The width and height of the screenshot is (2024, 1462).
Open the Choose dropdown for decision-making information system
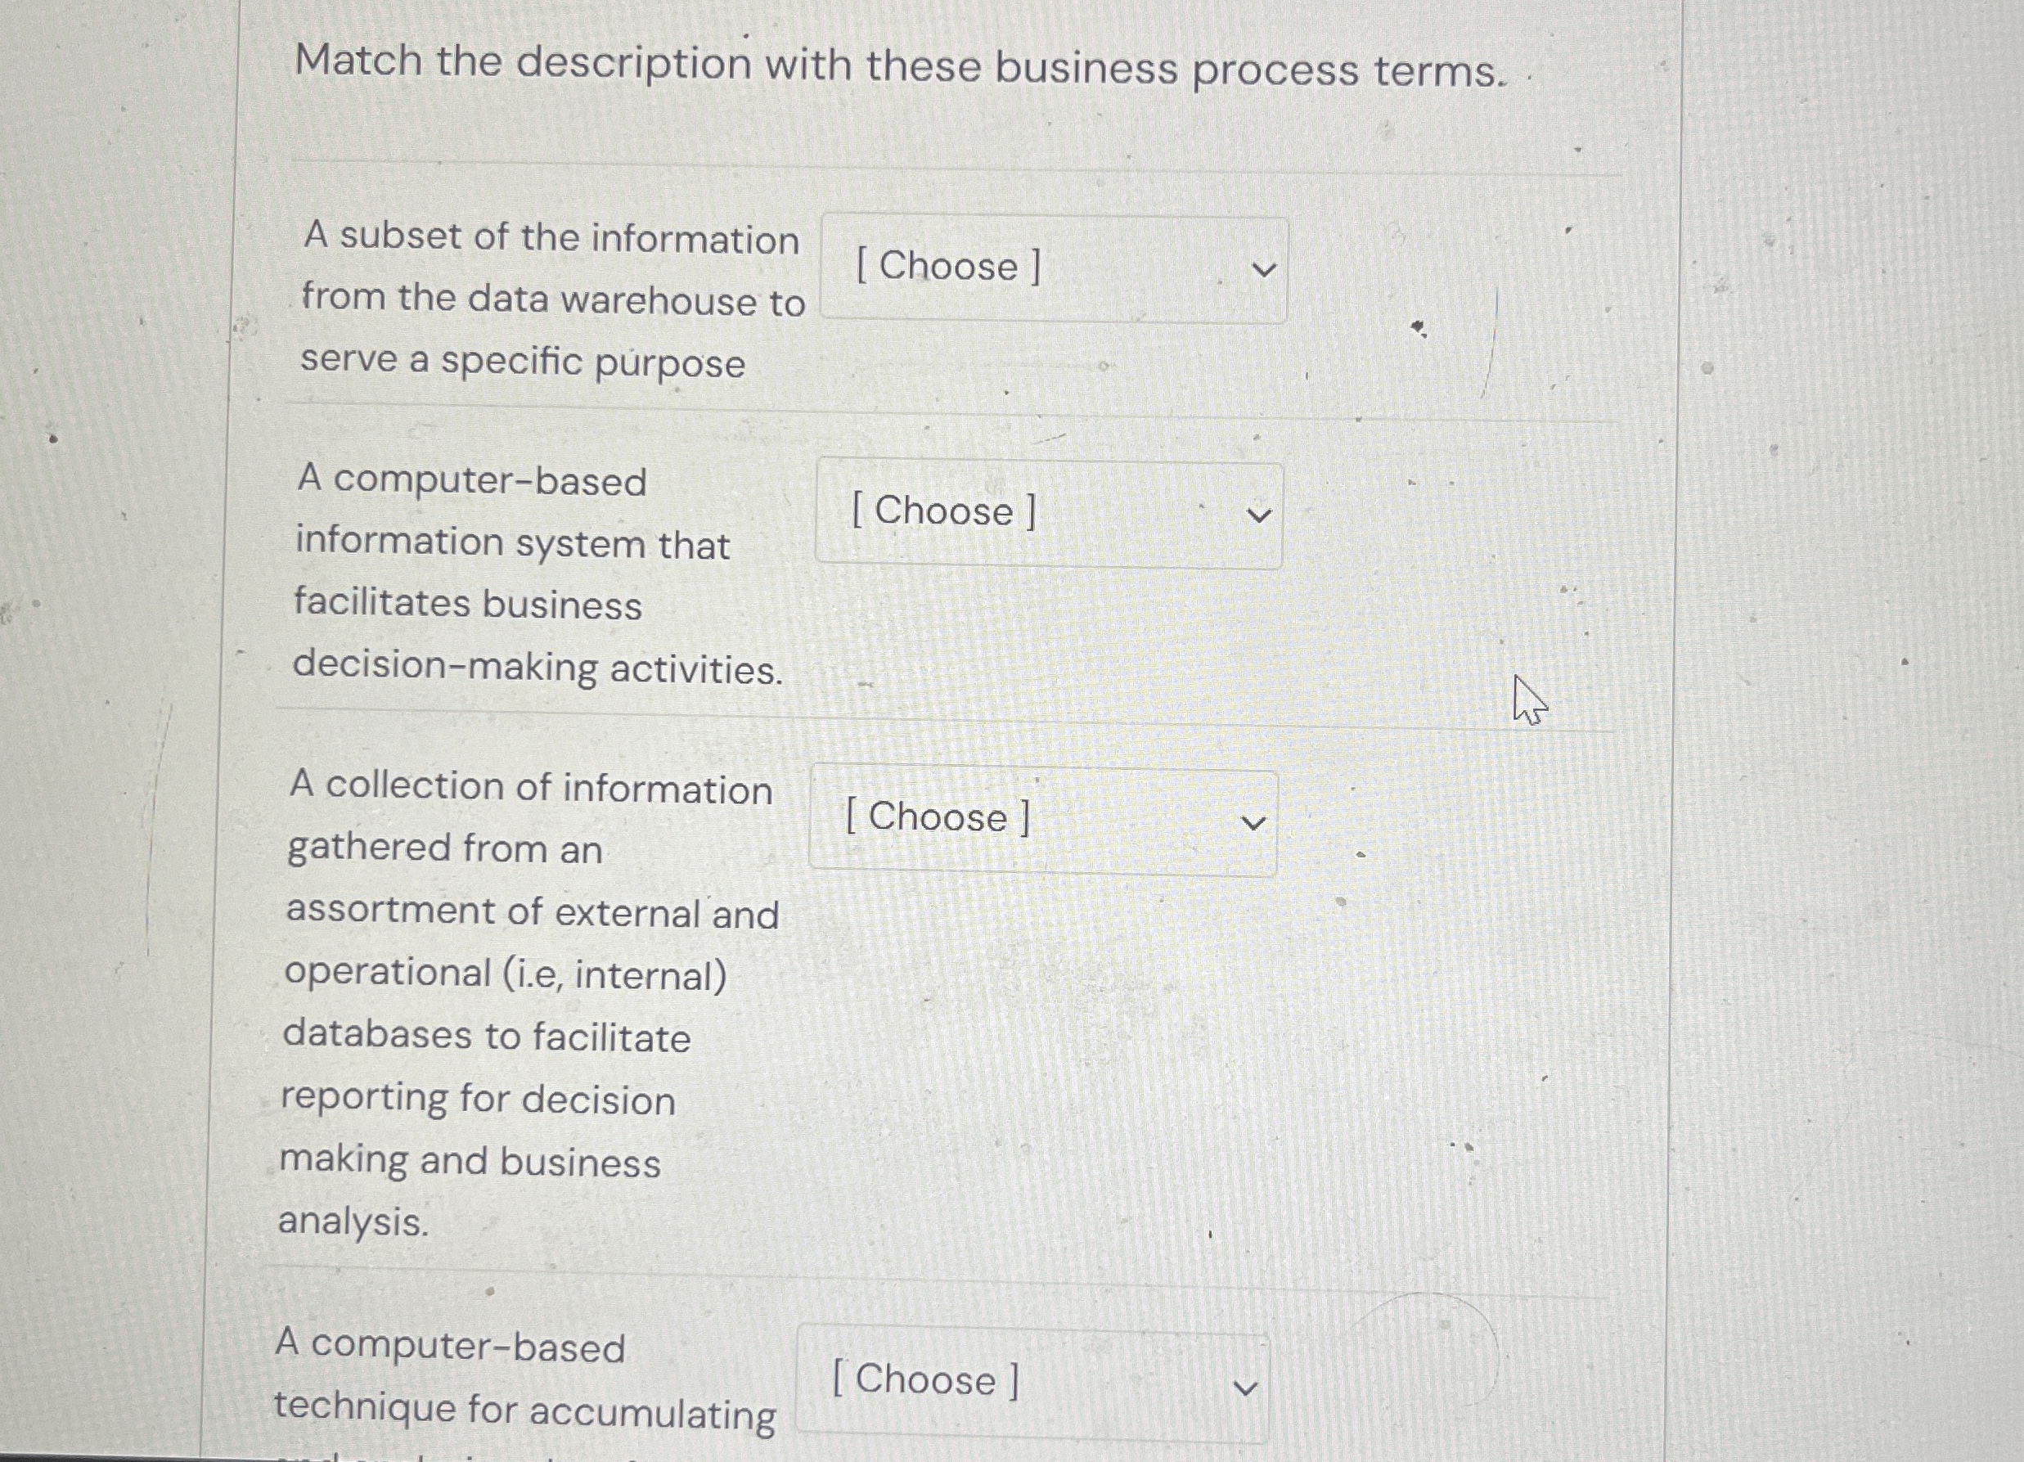click(x=1049, y=513)
